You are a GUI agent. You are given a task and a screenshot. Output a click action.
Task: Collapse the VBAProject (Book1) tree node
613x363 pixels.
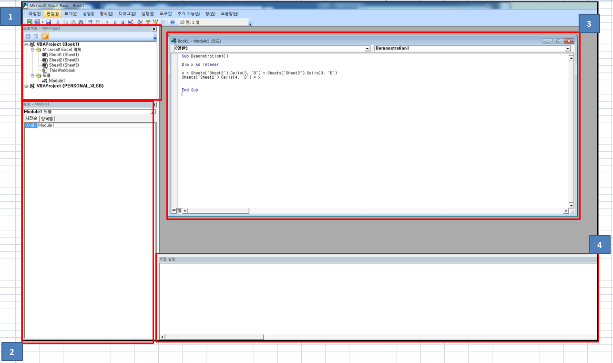point(26,44)
